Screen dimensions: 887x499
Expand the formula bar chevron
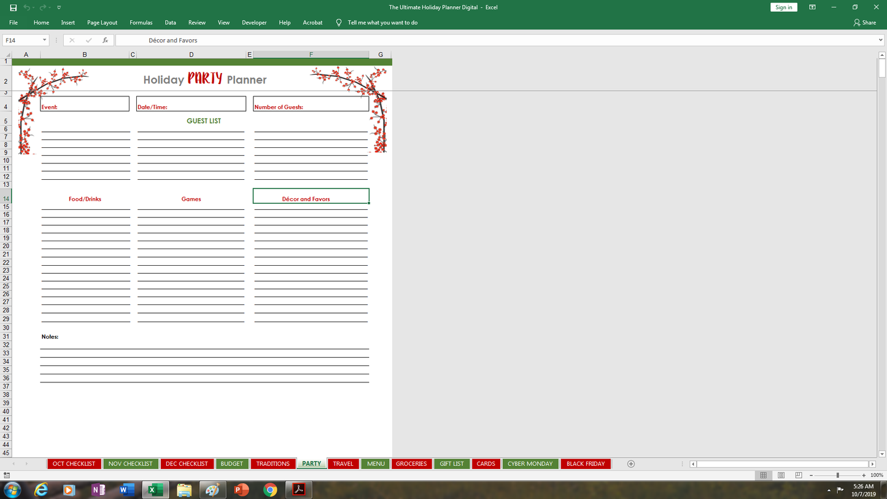pyautogui.click(x=880, y=40)
